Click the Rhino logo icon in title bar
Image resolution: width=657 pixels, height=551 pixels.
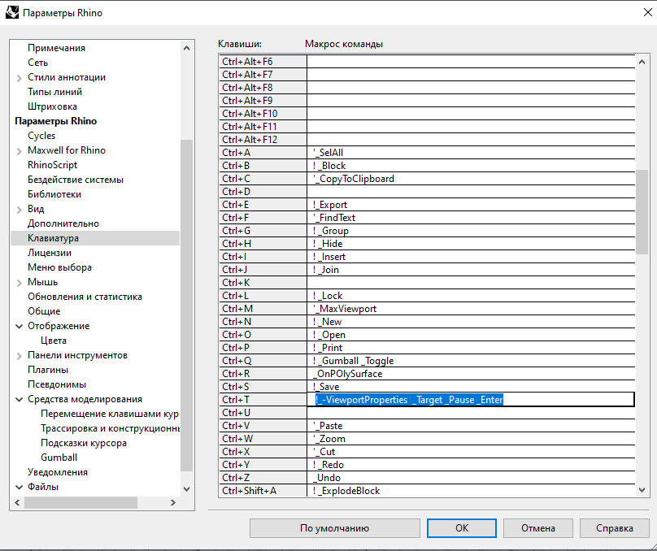pos(11,13)
